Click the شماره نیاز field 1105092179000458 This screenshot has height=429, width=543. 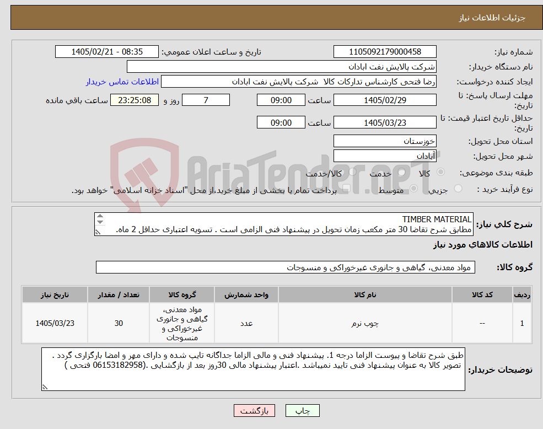tap(385, 52)
